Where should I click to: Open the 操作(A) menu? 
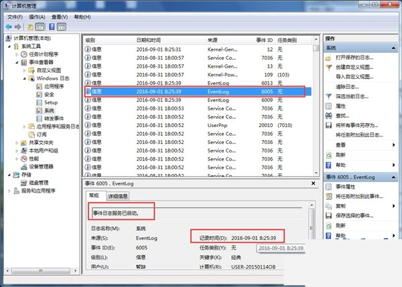click(37, 17)
